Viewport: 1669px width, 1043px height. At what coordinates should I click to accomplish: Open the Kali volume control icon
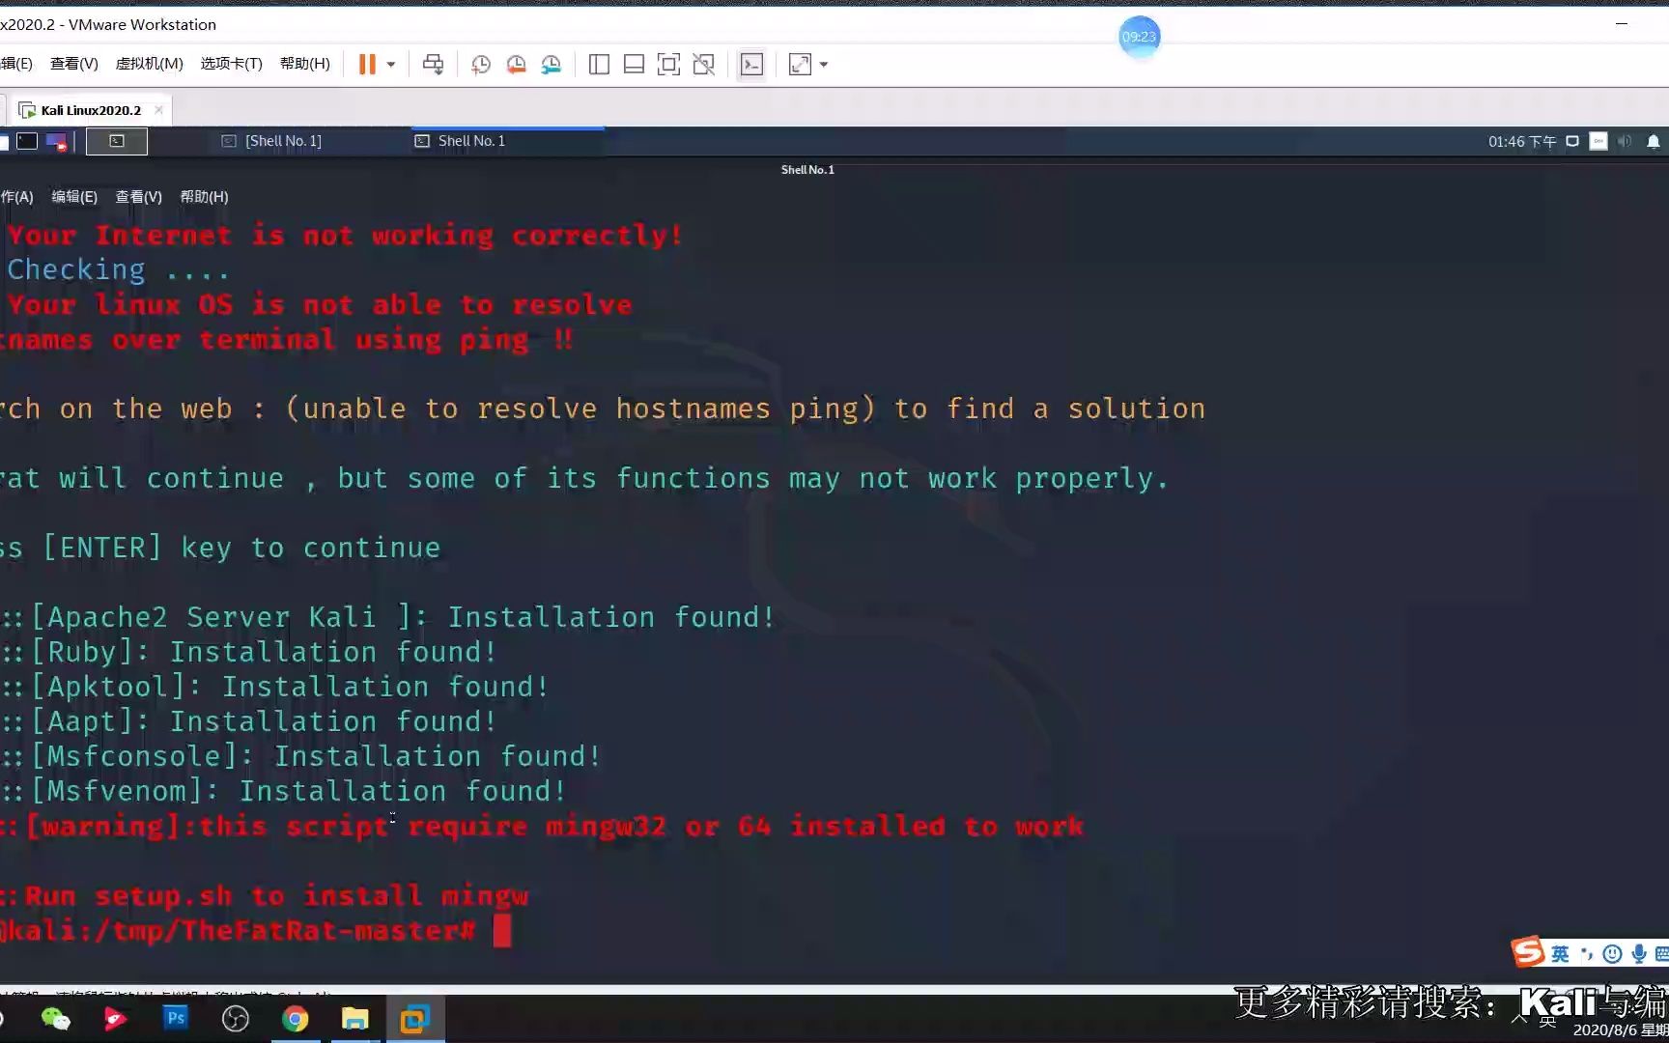1626,141
